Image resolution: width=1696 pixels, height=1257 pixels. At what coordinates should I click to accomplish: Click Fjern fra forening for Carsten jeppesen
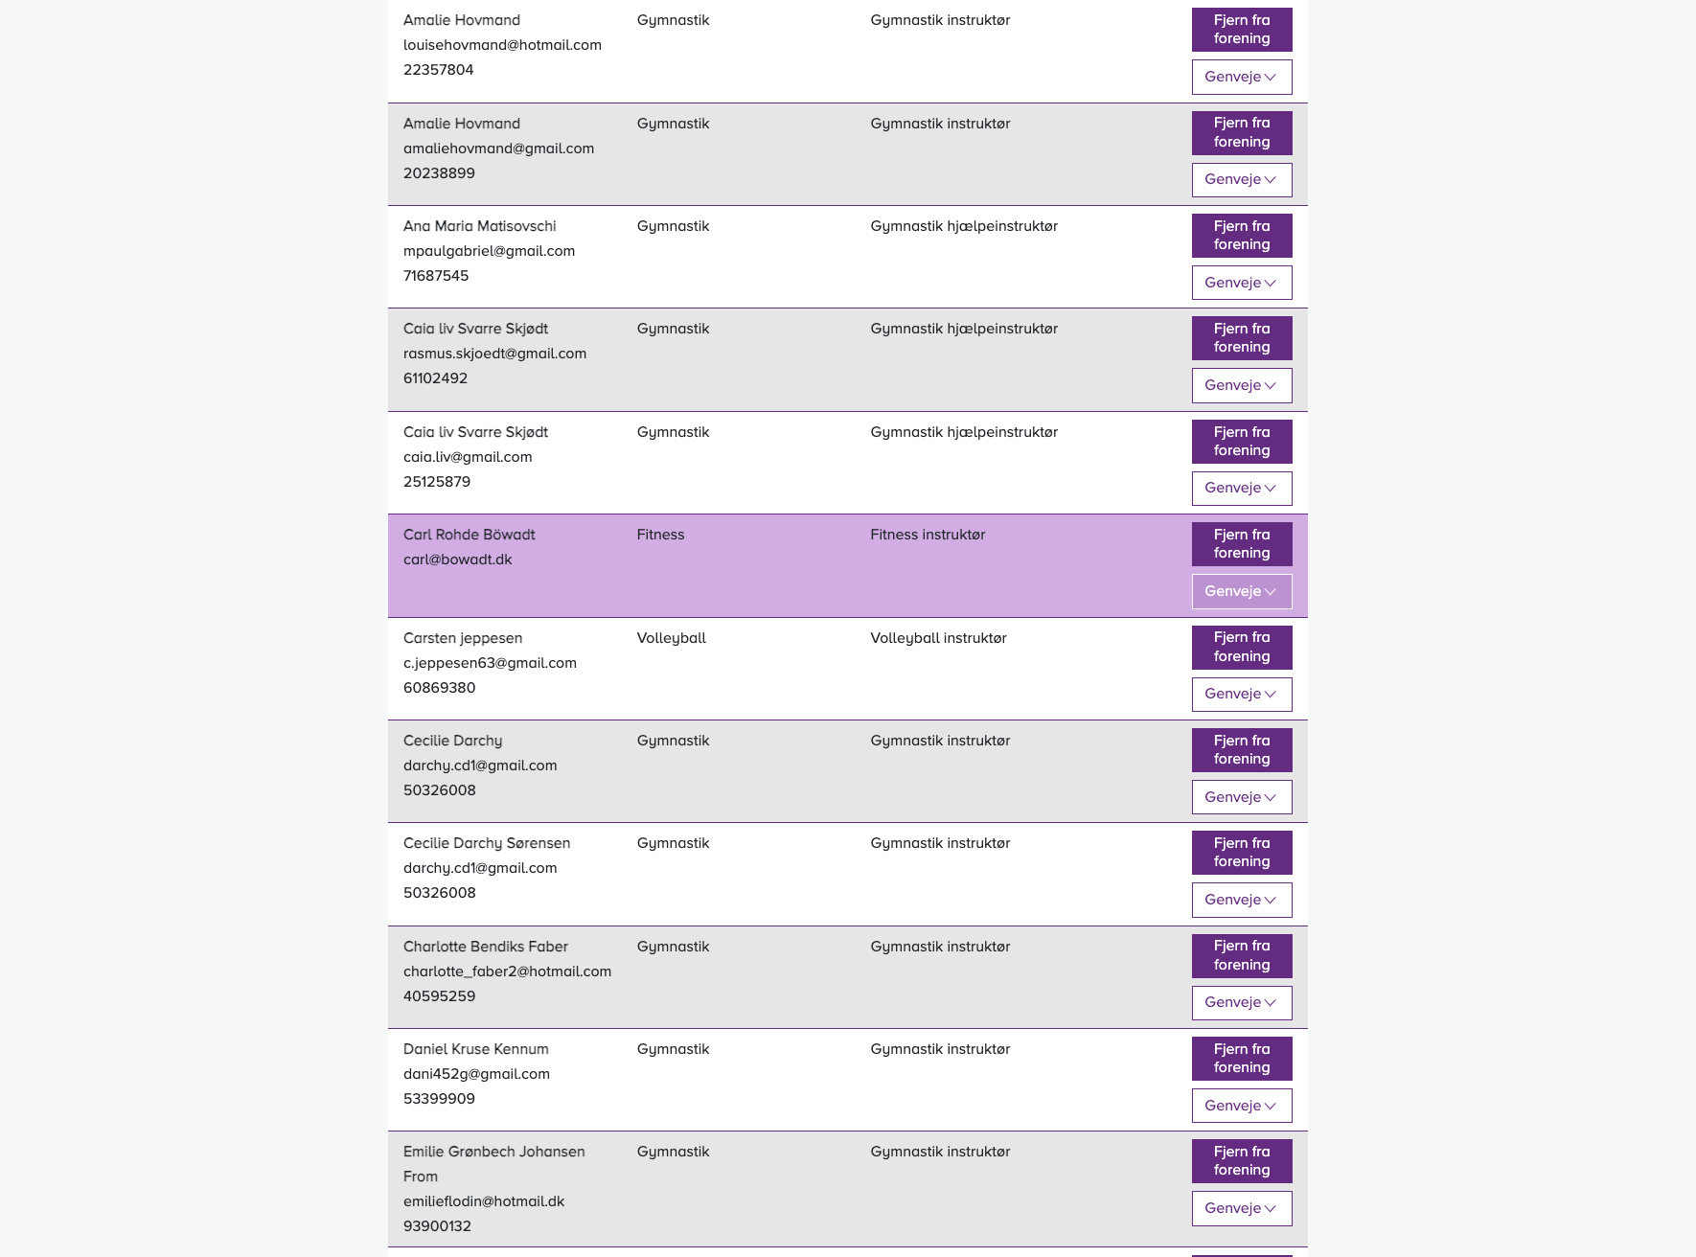1242,647
